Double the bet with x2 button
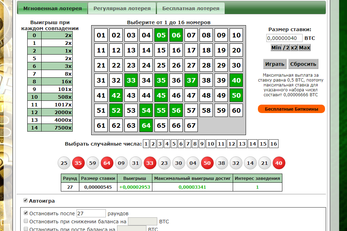 [x=294, y=48]
